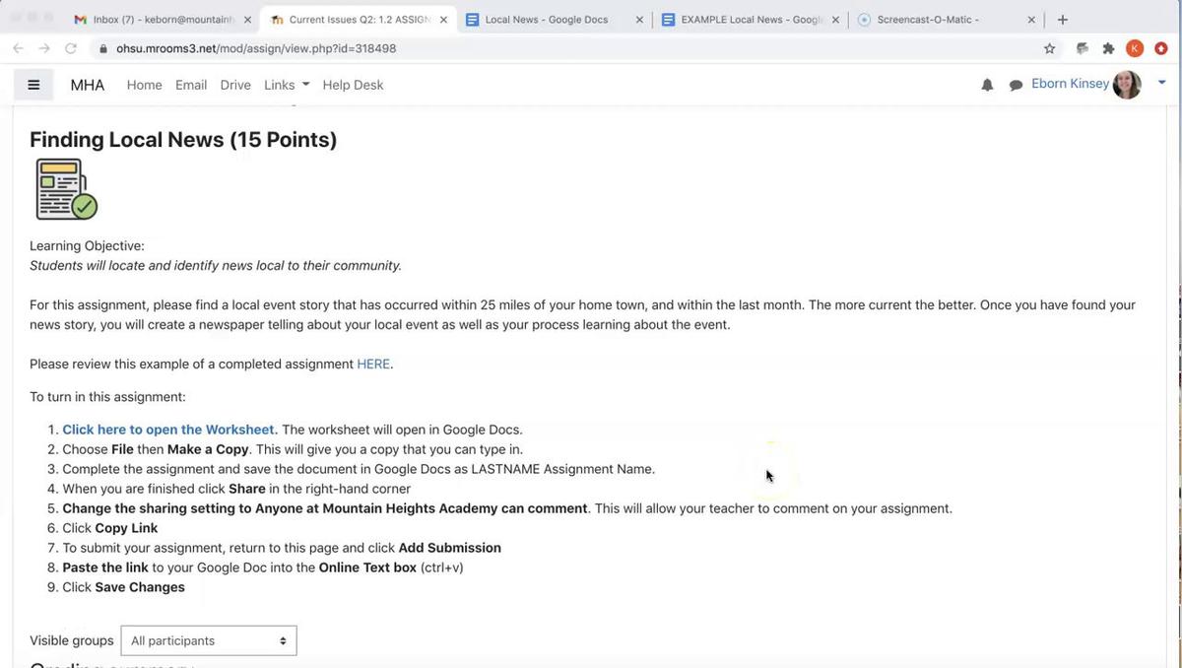Open the hamburger sidebar menu

[33, 85]
